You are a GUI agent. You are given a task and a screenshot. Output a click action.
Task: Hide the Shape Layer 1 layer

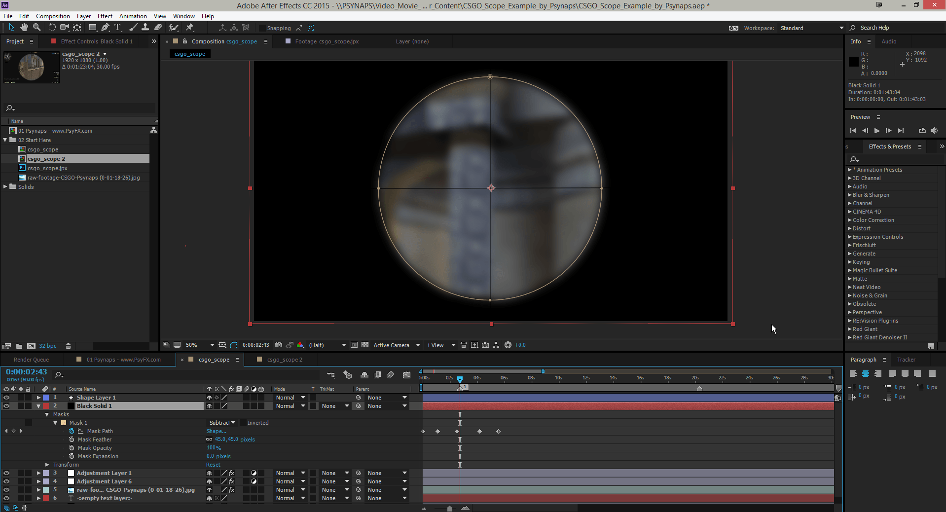6,398
